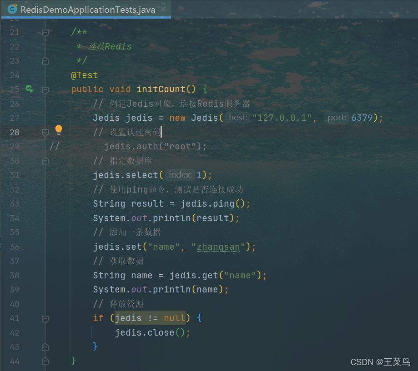Click the Java class icon on the file tab
The image size is (418, 371).
(x=12, y=10)
